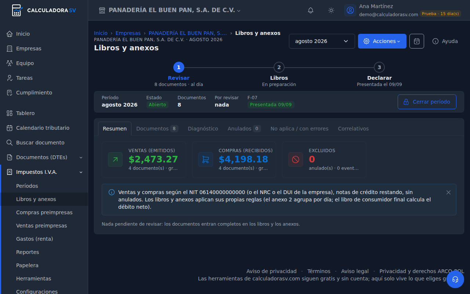470x294 pixels.
Task: Select step 1 Revisar
Action: 178,75
